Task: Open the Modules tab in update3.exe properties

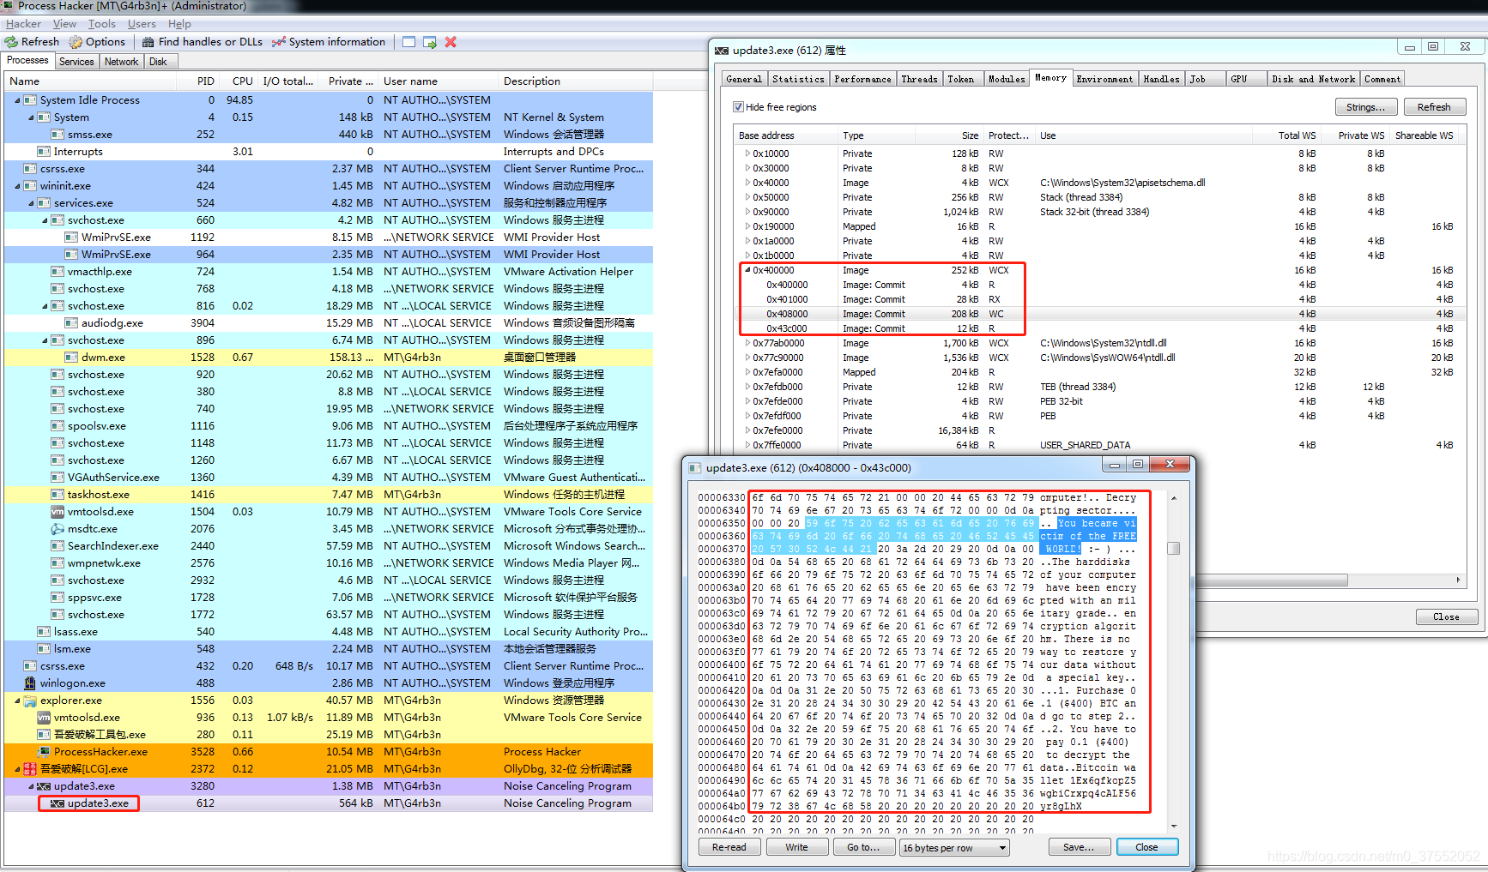Action: click(1007, 79)
